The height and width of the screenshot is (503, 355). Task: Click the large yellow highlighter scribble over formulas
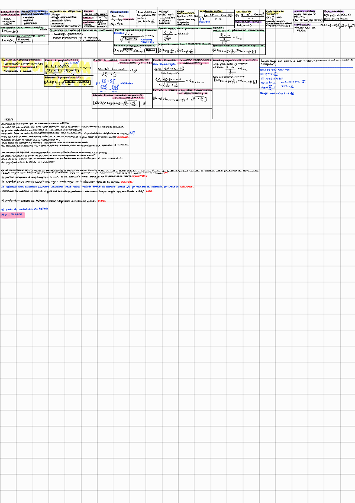tap(68, 73)
